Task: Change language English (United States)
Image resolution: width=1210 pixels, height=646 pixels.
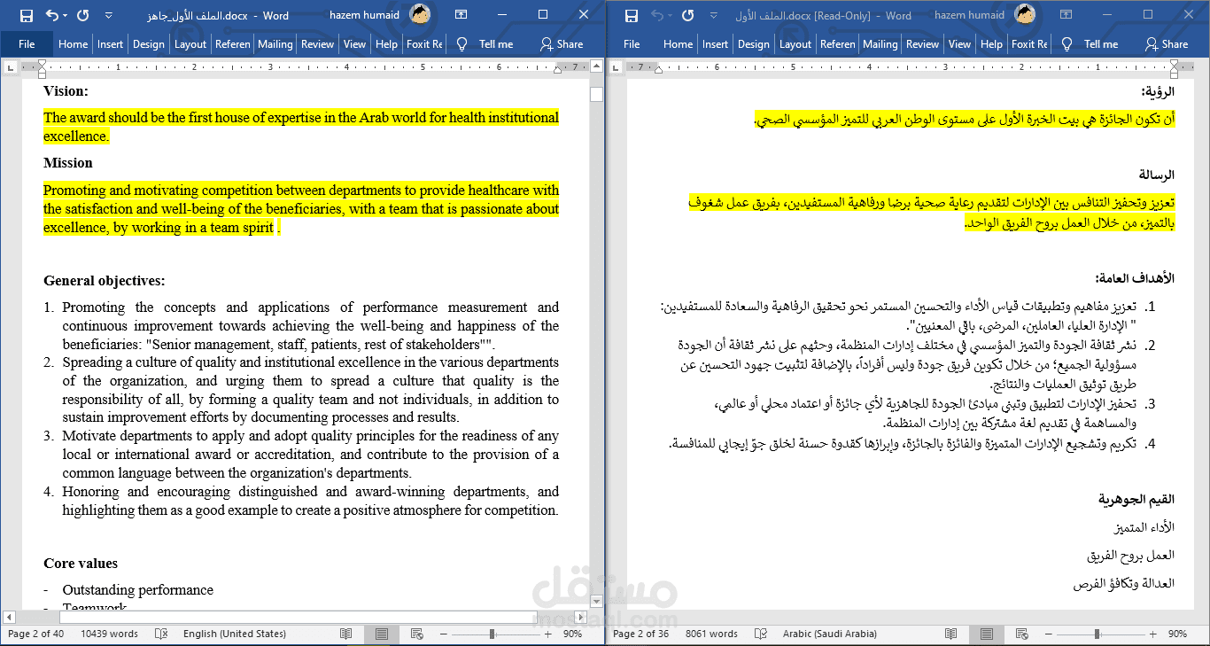Action: click(235, 634)
